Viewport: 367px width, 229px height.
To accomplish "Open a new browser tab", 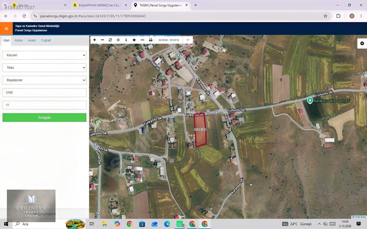I will (196, 5).
